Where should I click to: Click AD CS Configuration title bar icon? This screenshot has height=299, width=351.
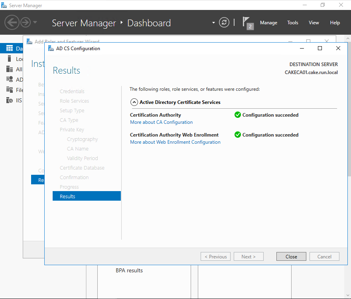[x=51, y=49]
